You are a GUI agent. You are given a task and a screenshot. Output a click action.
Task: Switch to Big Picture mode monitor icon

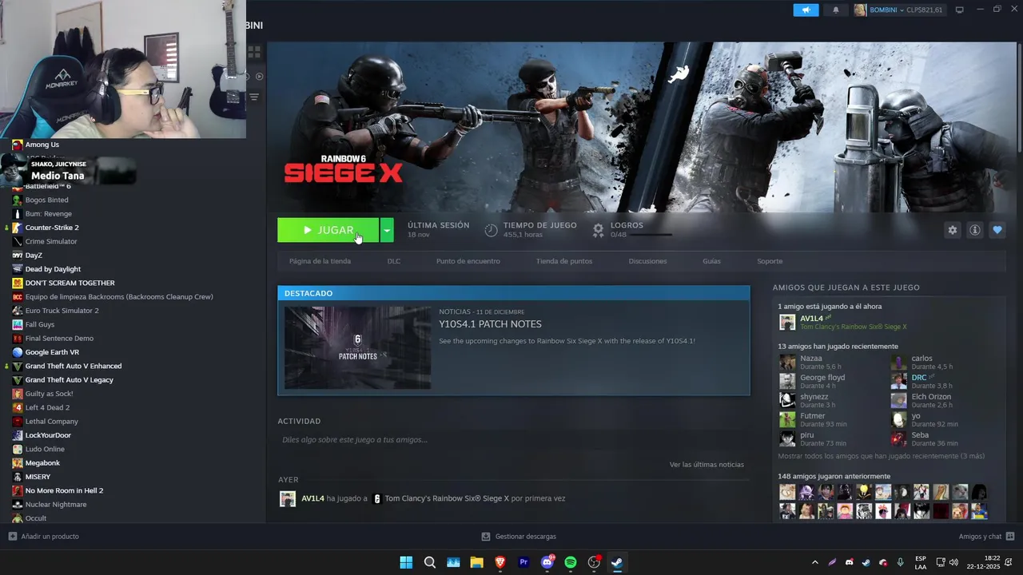pyautogui.click(x=959, y=10)
